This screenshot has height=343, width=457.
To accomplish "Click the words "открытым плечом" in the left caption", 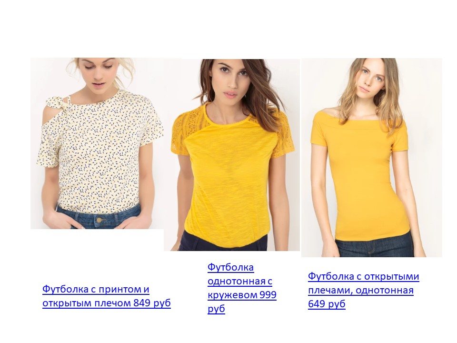I will tap(87, 303).
